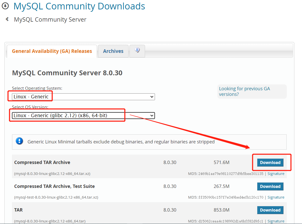Click file name (mysql-test-8.0.30-linux-glibc2.12-x86_64.tar.xz)
The height and width of the screenshot is (224, 302).
pyautogui.click(x=56, y=197)
